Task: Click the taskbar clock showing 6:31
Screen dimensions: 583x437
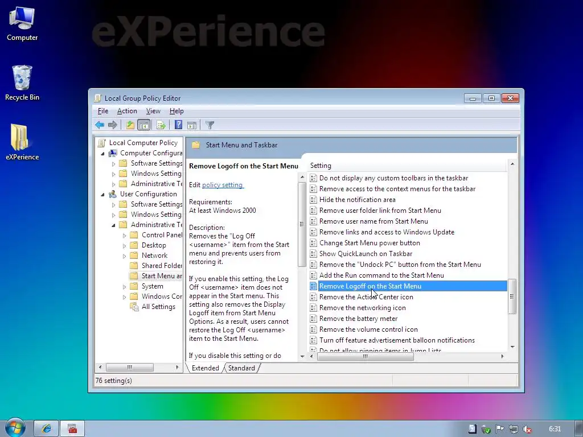Action: point(555,429)
